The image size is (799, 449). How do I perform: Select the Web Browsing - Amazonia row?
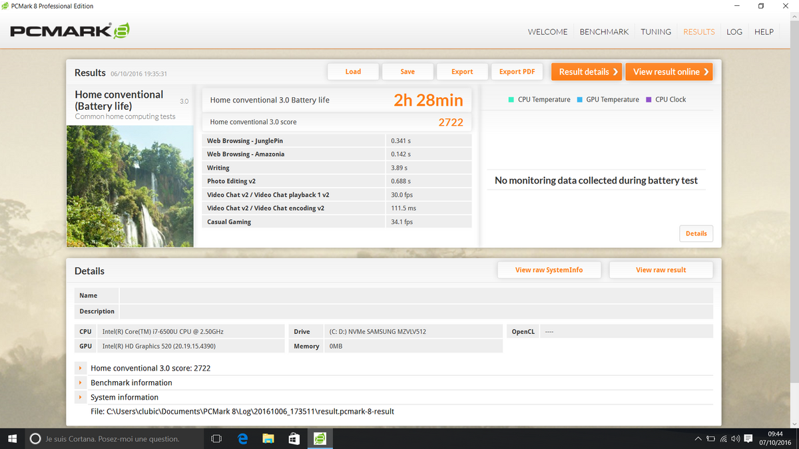point(337,154)
